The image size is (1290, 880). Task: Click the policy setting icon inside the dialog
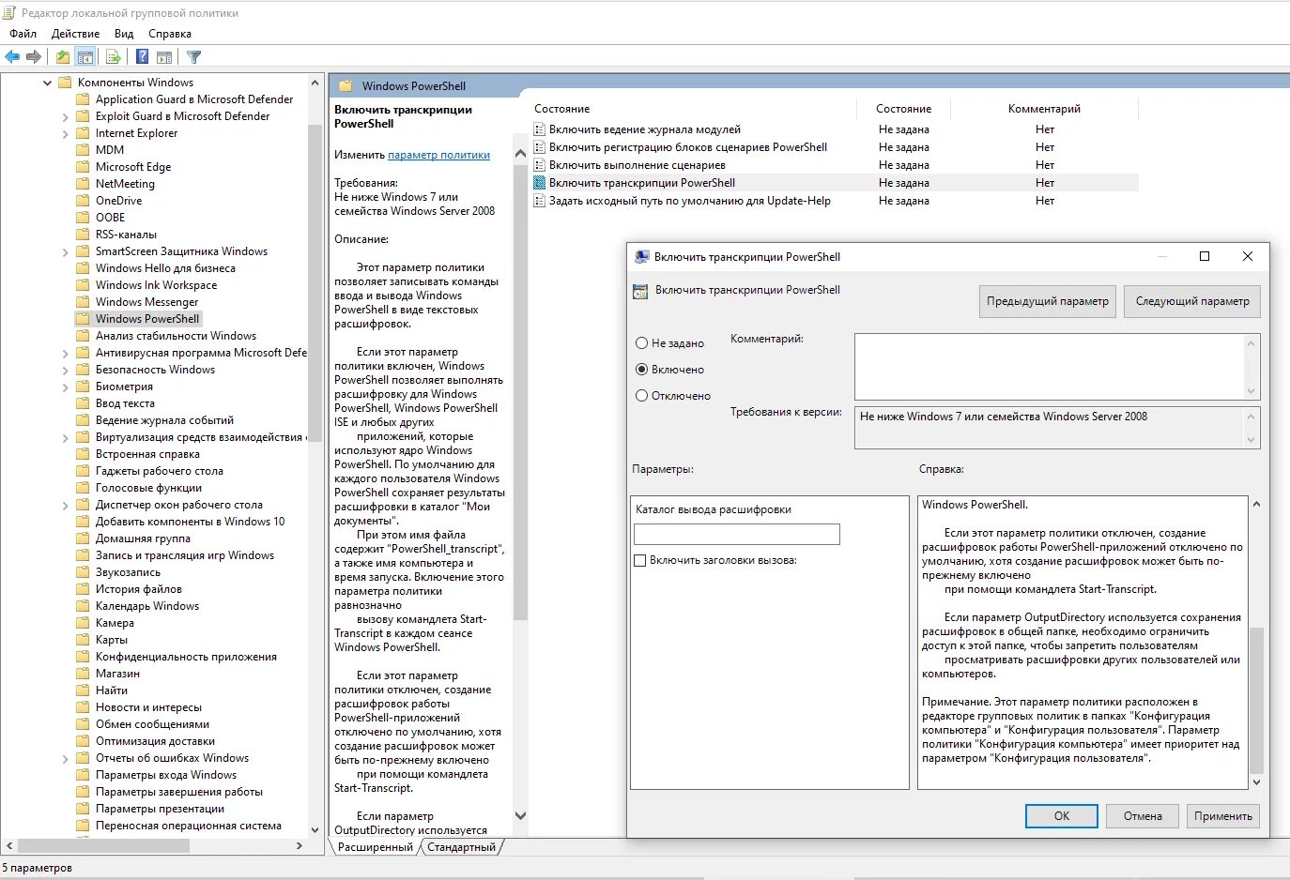(640, 291)
